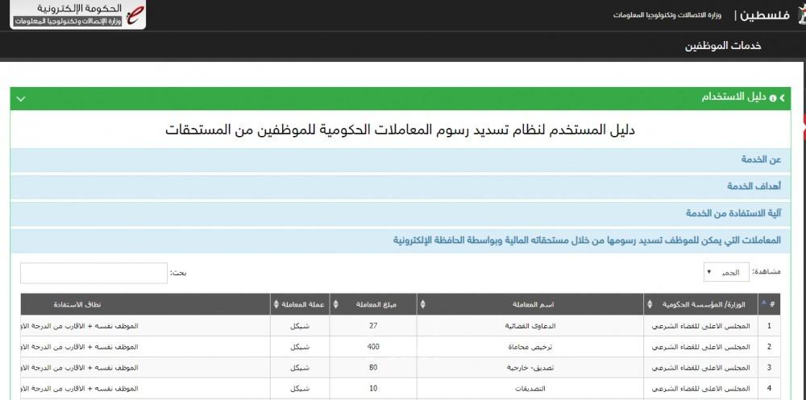Click row number 3 cell
Screen dimensions: 806x400
tap(769, 368)
